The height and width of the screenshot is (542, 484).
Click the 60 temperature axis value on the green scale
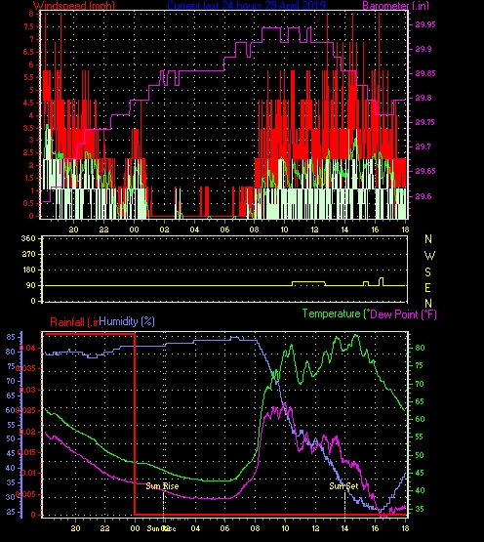click(420, 419)
